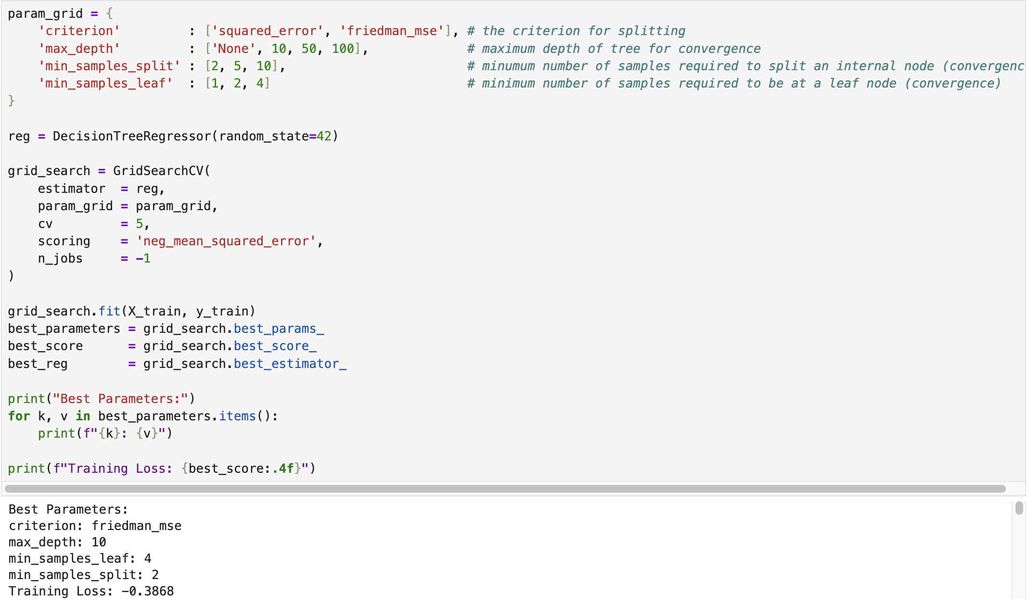The width and height of the screenshot is (1028, 606).
Task: Click the 'friedman_mse' string in the criterion list
Action: [x=392, y=31]
